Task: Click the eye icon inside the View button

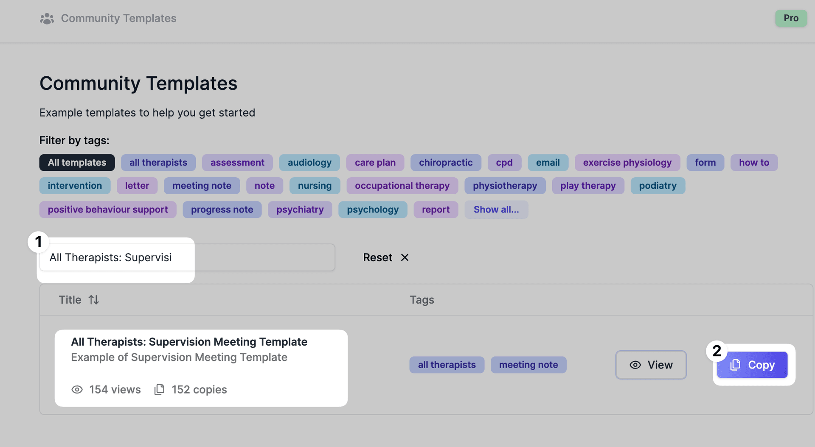Action: click(x=635, y=365)
